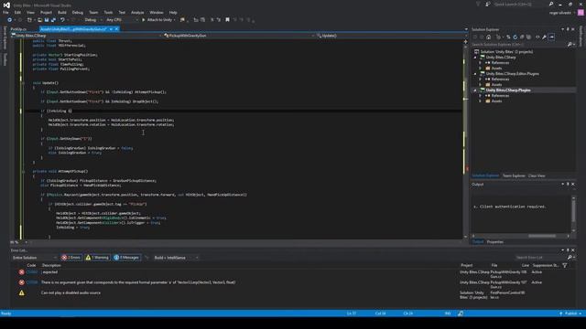586x329 pixels.
Task: Click the red error icon beside '; expected'
Action: pyautogui.click(x=22, y=272)
